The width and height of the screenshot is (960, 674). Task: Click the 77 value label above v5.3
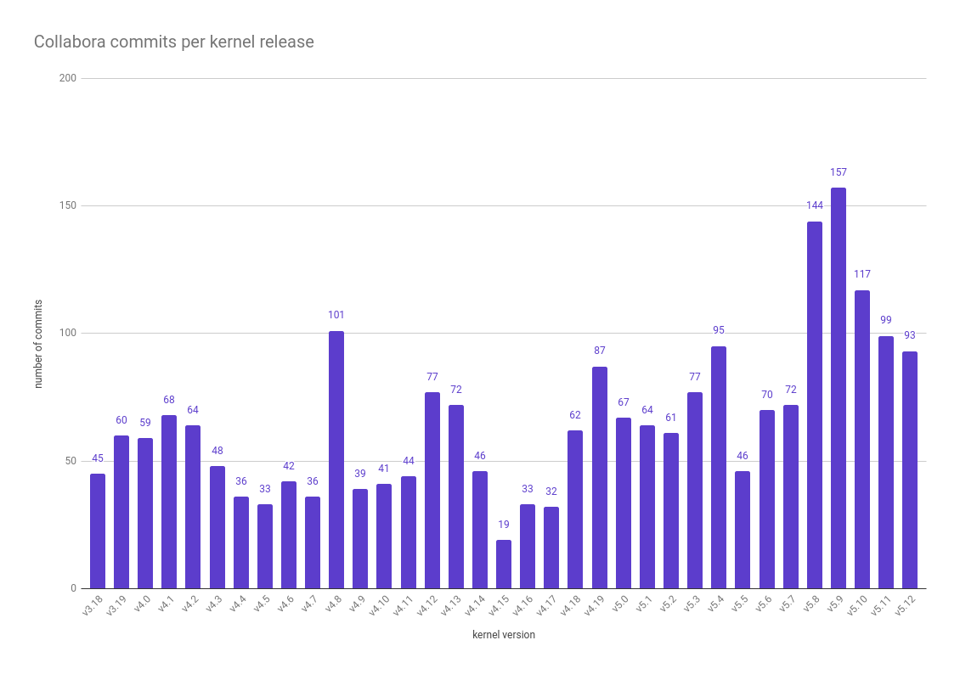pyautogui.click(x=695, y=377)
